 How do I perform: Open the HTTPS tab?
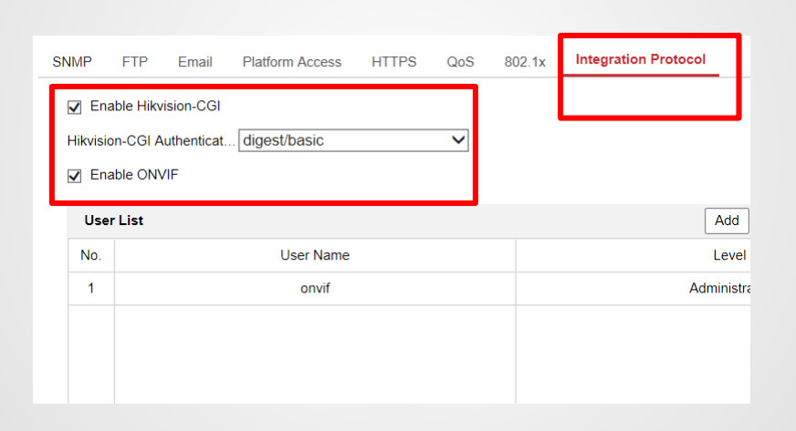tap(394, 62)
